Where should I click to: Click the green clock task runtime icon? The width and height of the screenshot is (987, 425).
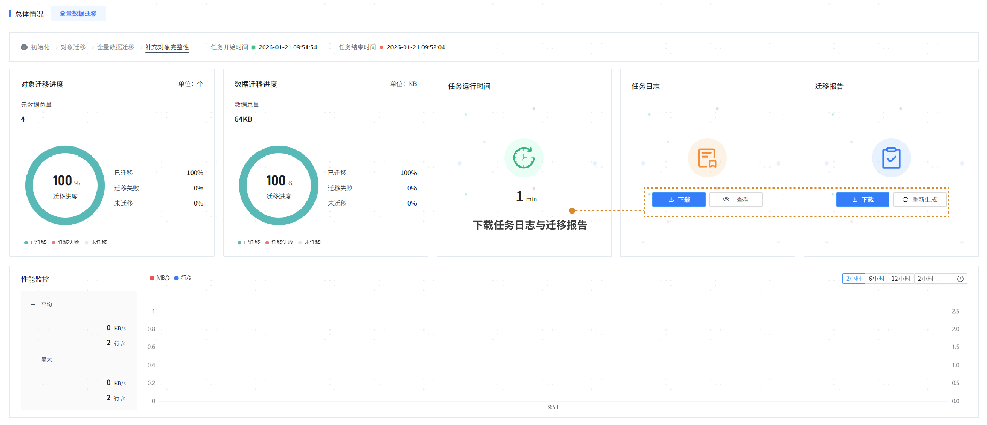524,158
